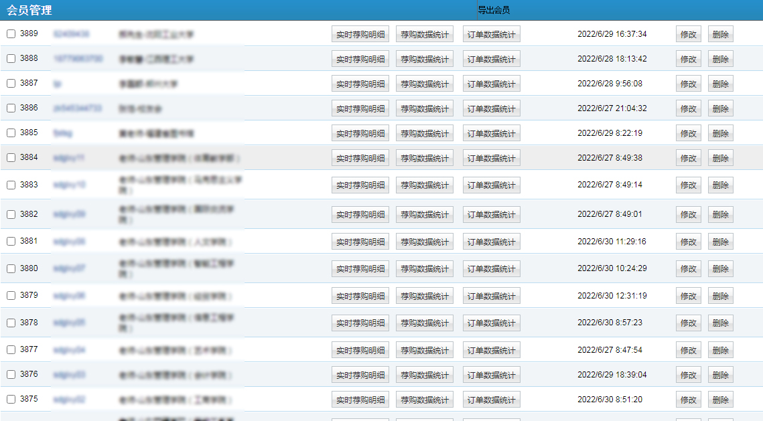This screenshot has height=421, width=763.
Task: Click the username link in row 3885
Action: pos(63,133)
